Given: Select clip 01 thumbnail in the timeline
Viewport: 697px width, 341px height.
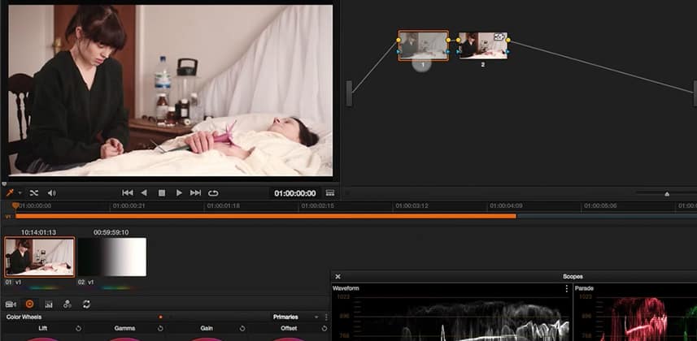Looking at the screenshot, I should 40,257.
